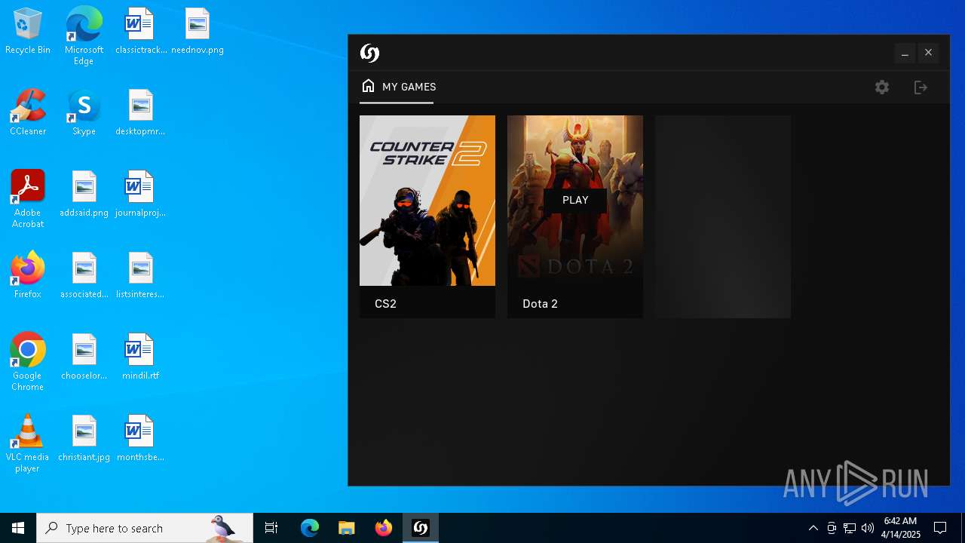
Task: Open the clock showing 6:42 AM
Action: (x=900, y=528)
